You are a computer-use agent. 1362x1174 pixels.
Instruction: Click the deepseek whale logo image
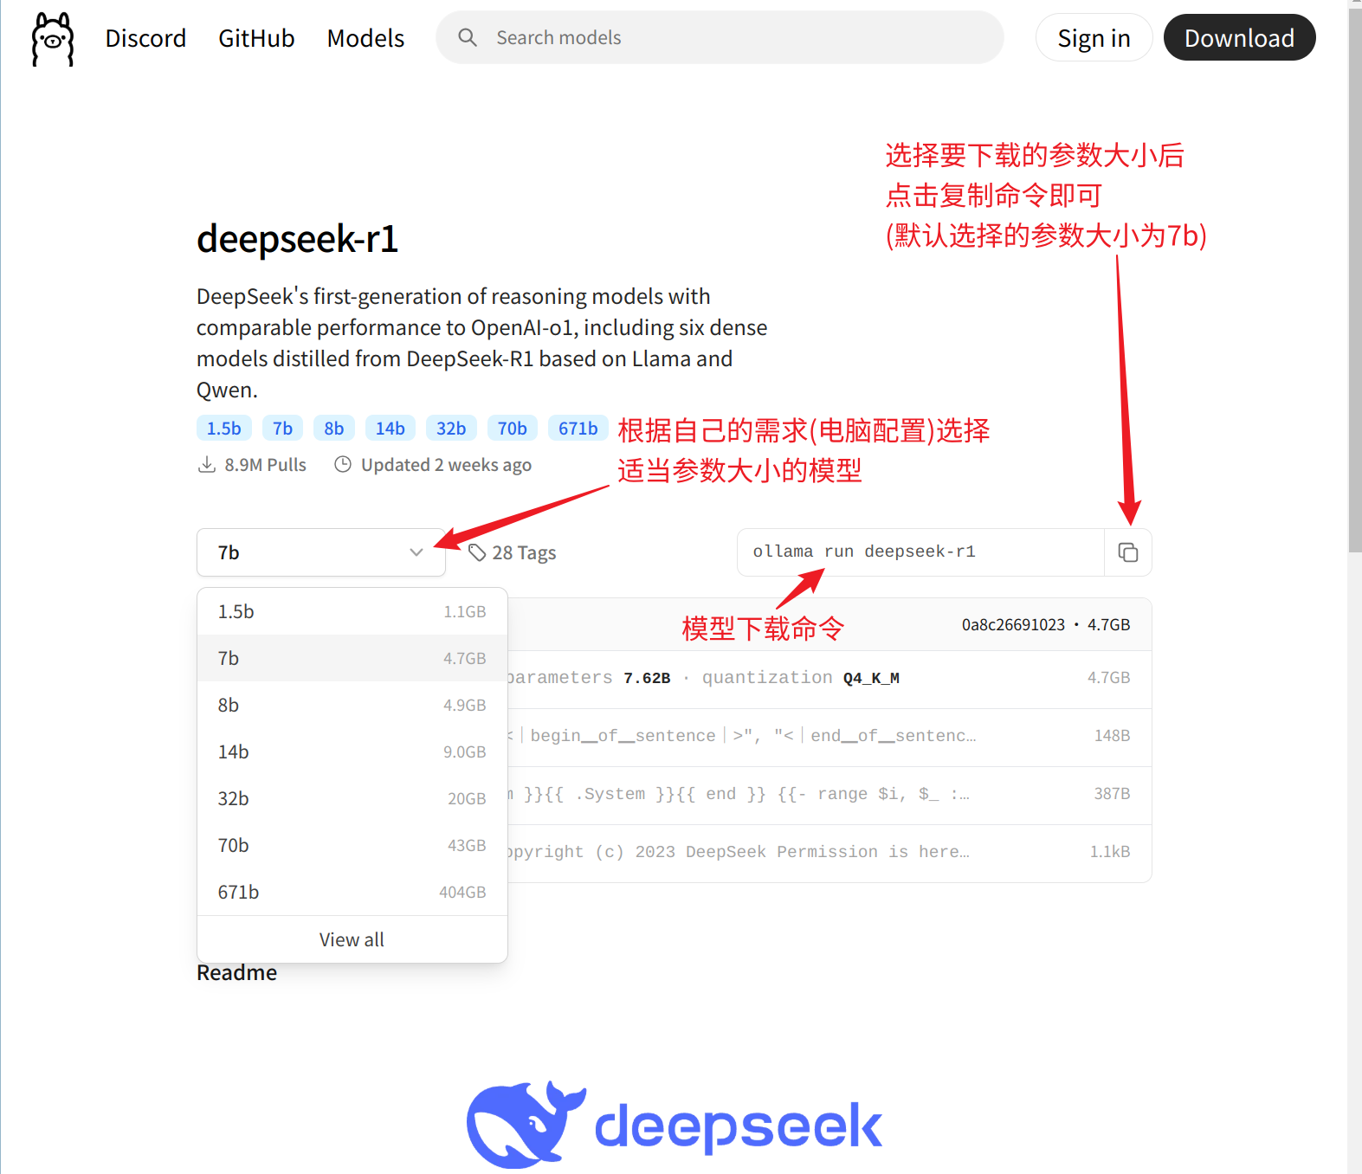pos(675,1125)
